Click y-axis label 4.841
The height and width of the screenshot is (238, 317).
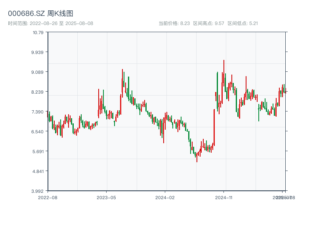coord(38,171)
